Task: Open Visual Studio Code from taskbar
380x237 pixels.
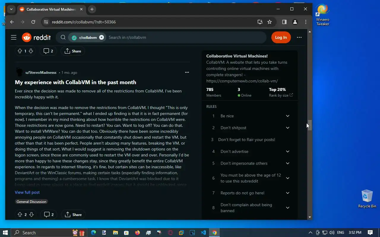Action: (203, 233)
